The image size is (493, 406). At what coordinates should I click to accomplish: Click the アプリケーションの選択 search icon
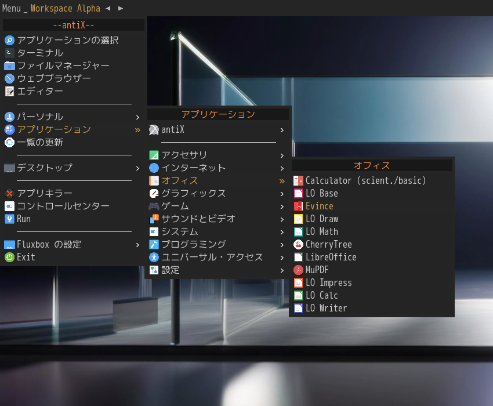(9, 40)
